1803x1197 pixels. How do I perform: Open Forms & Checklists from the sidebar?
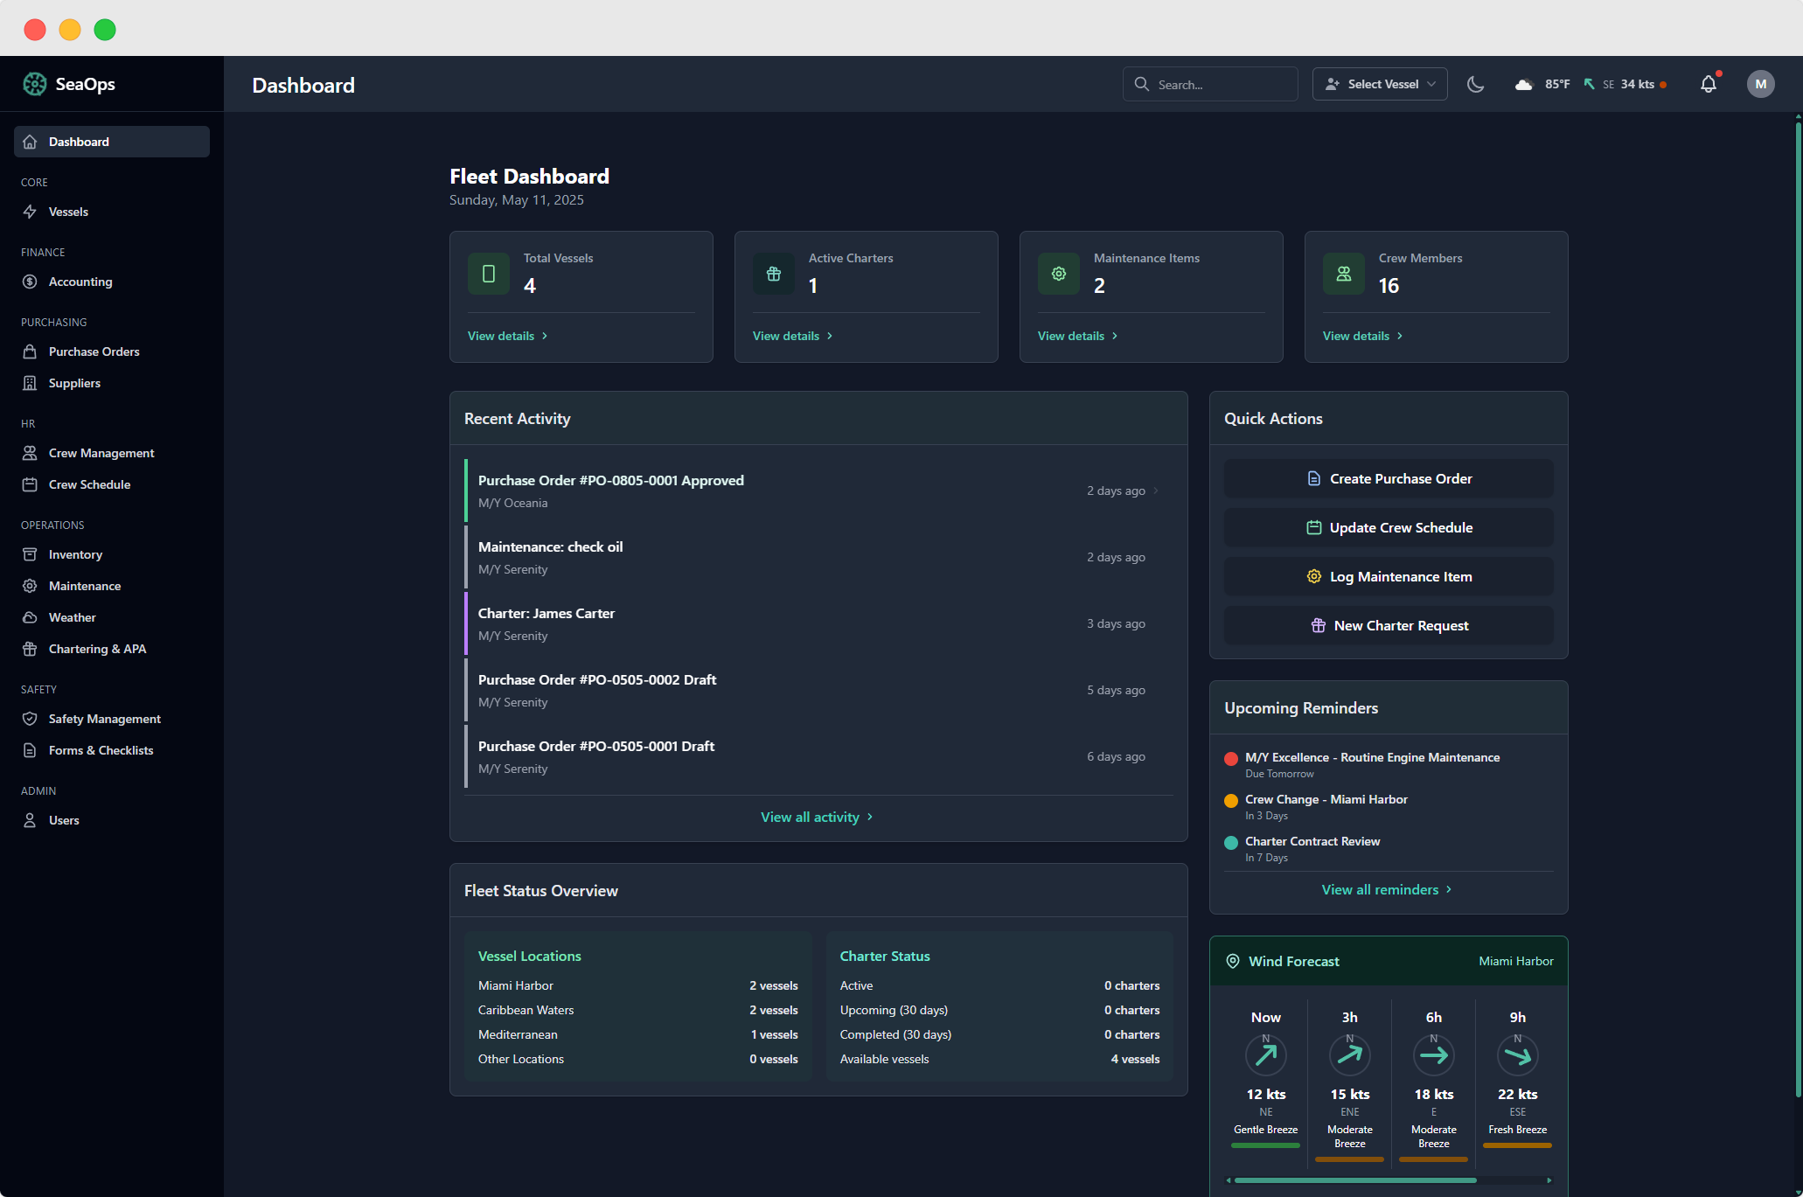(101, 750)
